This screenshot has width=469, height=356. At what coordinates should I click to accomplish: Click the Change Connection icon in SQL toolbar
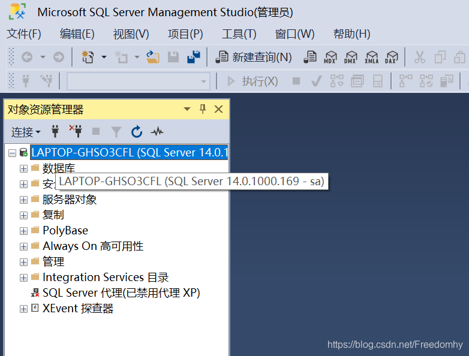pos(46,81)
